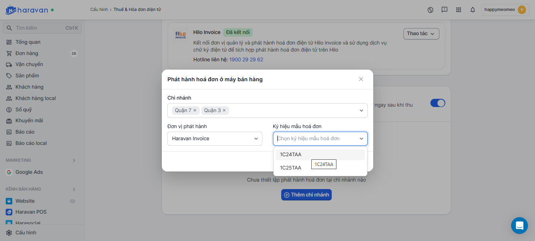Screen dimensions: 535x241
Task: Click the hotline number 1900 29 29 62
Action: point(246,60)
